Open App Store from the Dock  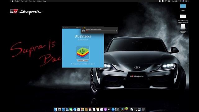pyautogui.click(x=113, y=110)
